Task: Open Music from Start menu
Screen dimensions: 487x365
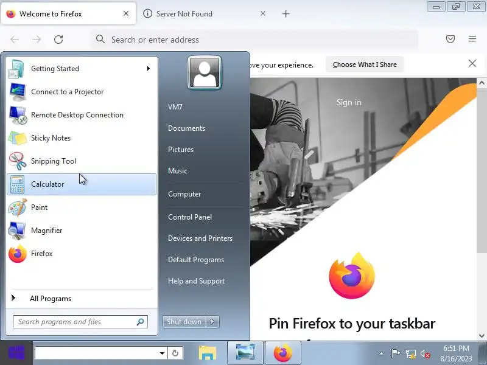Action: pyautogui.click(x=178, y=171)
